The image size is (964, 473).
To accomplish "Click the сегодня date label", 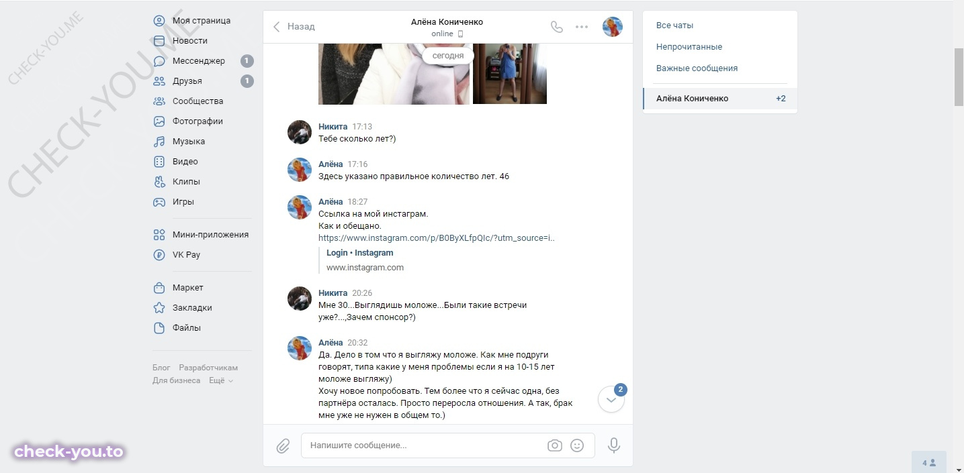I will click(448, 56).
